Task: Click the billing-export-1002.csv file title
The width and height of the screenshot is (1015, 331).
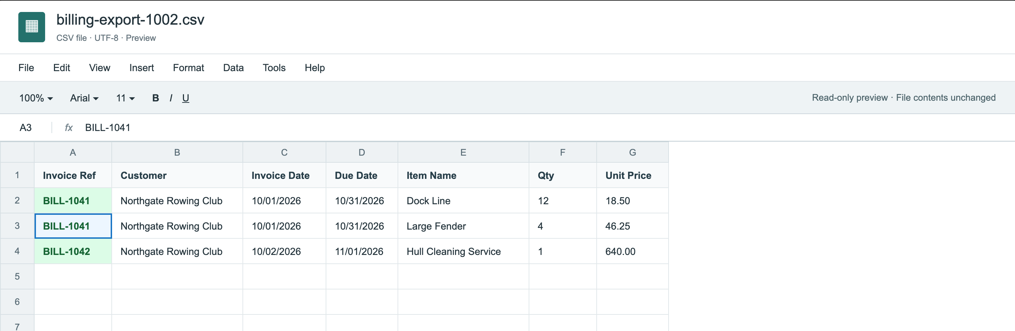Action: tap(130, 20)
